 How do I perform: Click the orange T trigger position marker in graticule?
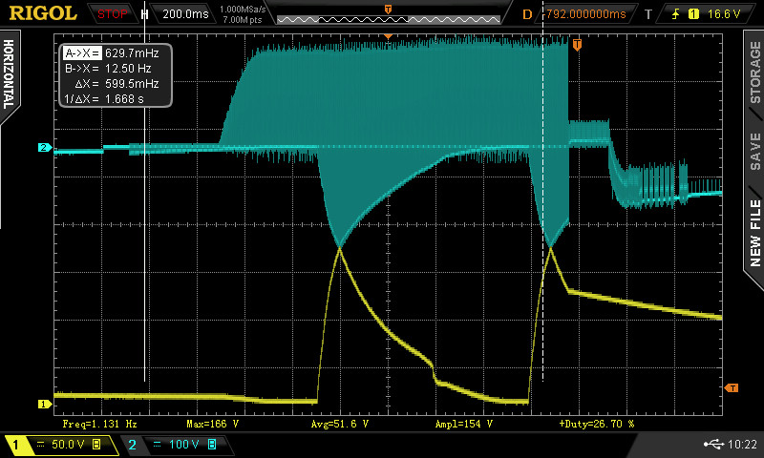pos(577,44)
